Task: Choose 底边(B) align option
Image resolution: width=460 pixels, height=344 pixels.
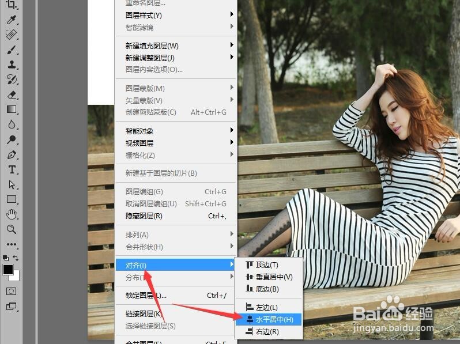Action: pos(269,289)
